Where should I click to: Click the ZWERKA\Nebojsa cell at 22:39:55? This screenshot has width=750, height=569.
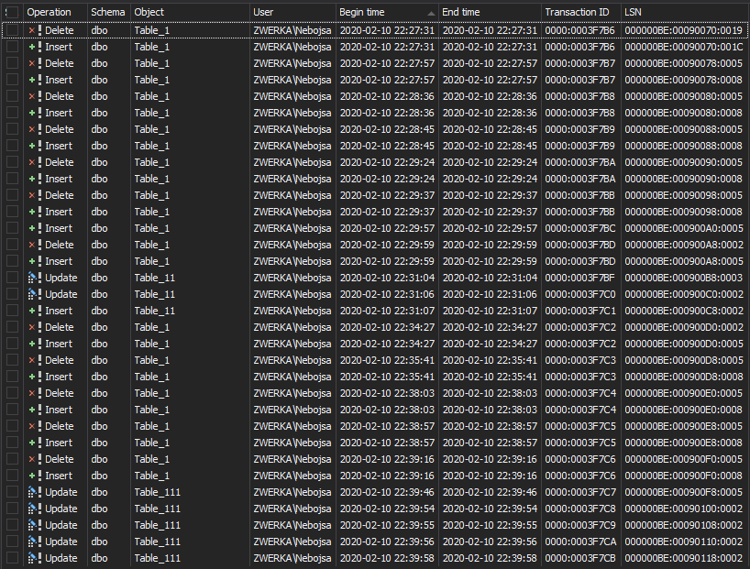292,526
